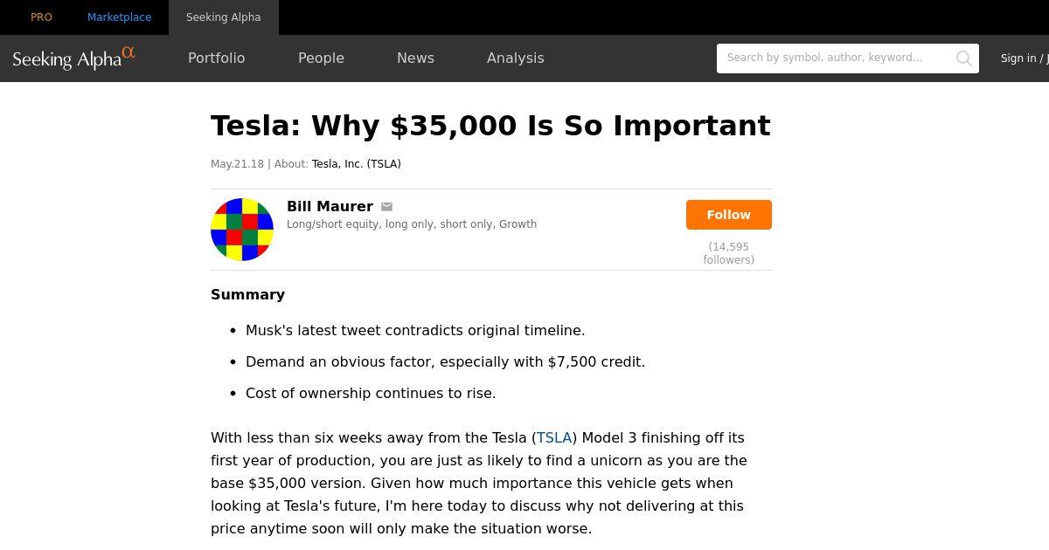The height and width of the screenshot is (550, 1049).
Task: Click the Sign in link
Action: (x=1018, y=58)
